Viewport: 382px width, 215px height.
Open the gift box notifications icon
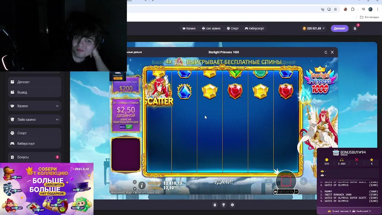tap(355, 28)
